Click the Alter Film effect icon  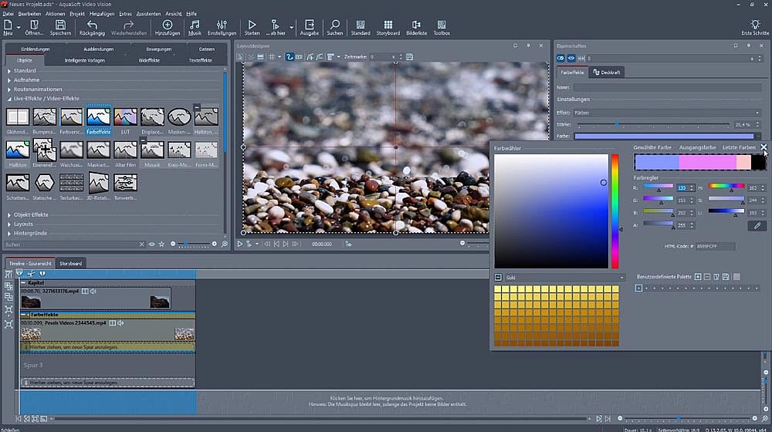click(125, 150)
